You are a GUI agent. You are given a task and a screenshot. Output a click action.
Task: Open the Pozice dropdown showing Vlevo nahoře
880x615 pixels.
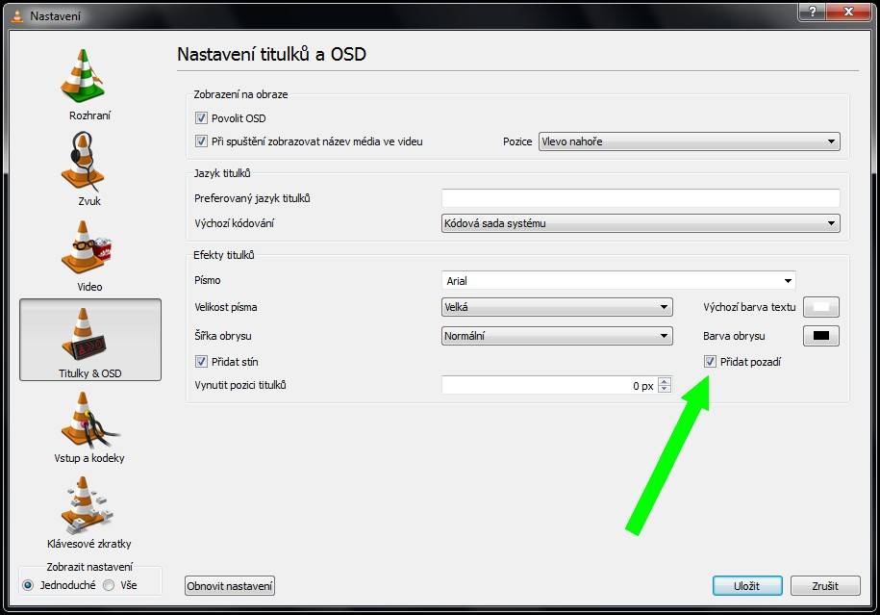coord(690,141)
